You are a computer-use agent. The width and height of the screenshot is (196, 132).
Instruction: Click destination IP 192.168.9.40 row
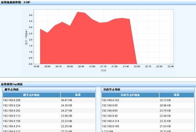(148, 116)
